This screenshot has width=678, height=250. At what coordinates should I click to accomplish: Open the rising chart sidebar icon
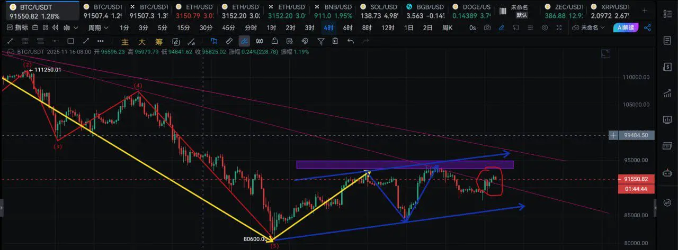coord(667,94)
